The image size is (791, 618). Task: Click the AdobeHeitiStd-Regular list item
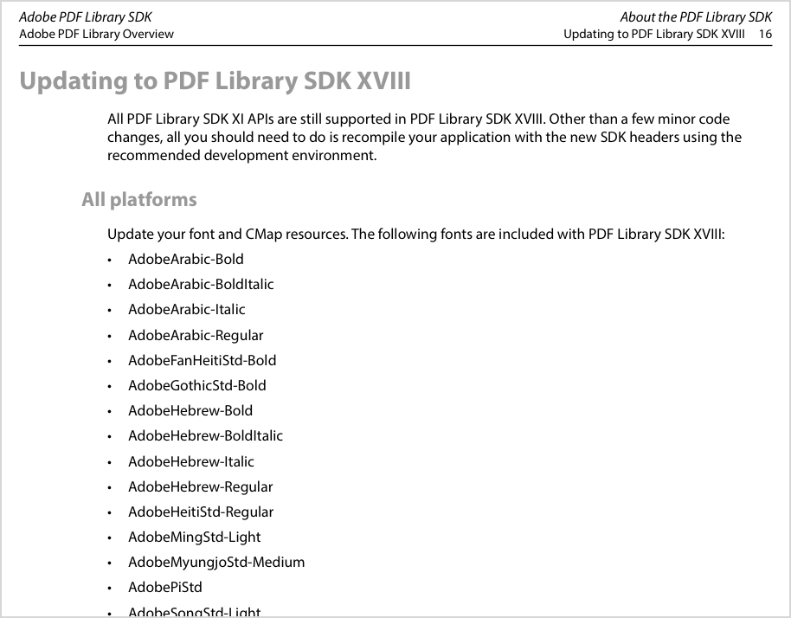(201, 512)
